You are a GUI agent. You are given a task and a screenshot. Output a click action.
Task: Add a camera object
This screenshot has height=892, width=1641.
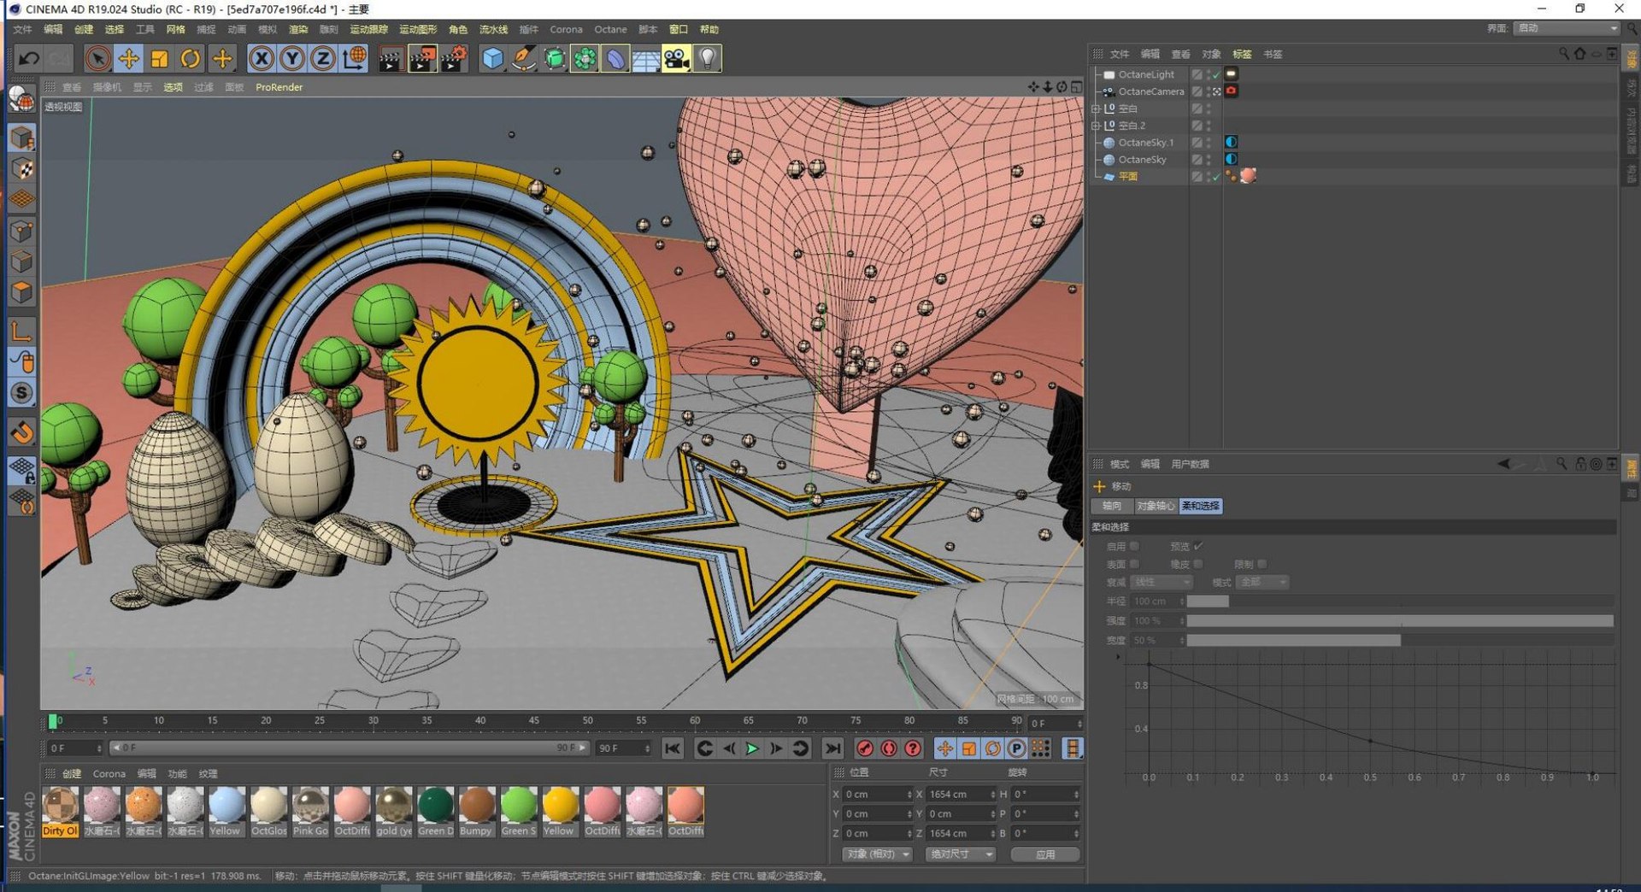point(677,59)
